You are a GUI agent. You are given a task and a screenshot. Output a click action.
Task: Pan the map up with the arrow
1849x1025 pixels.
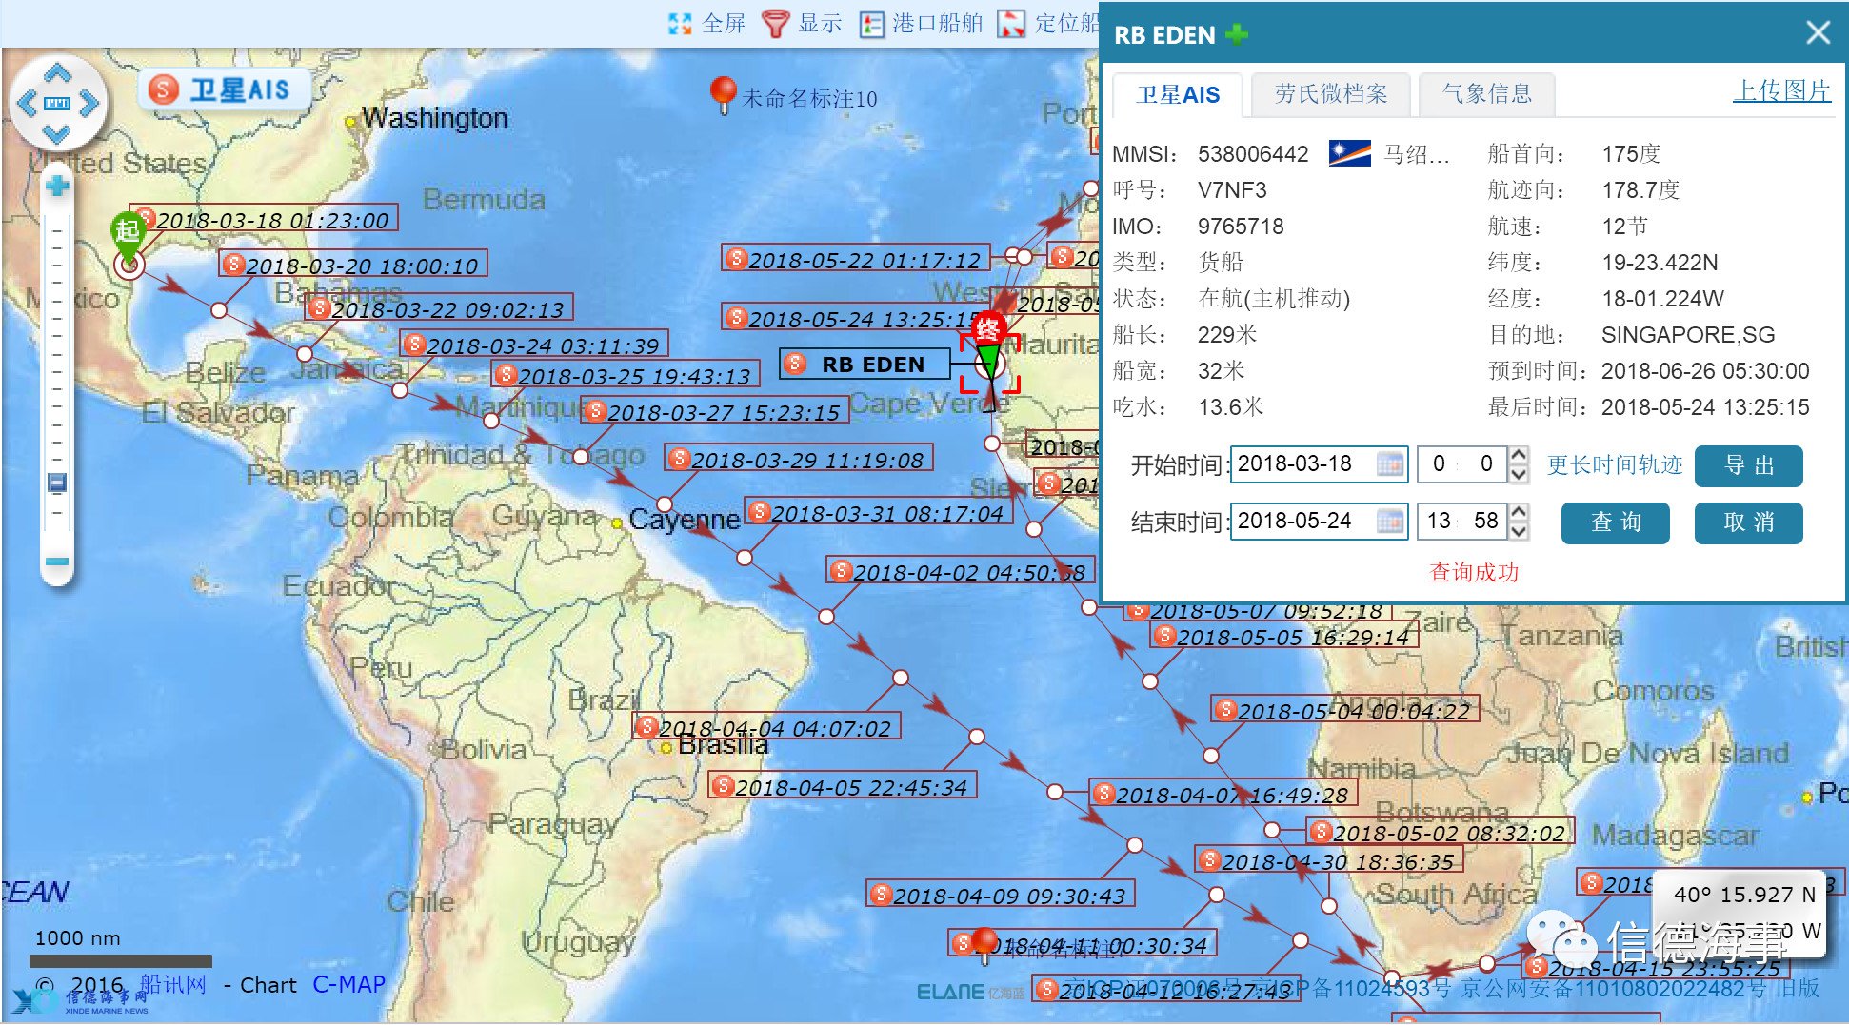57,73
